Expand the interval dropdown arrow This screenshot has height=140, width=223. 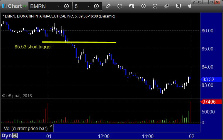click(88, 6)
